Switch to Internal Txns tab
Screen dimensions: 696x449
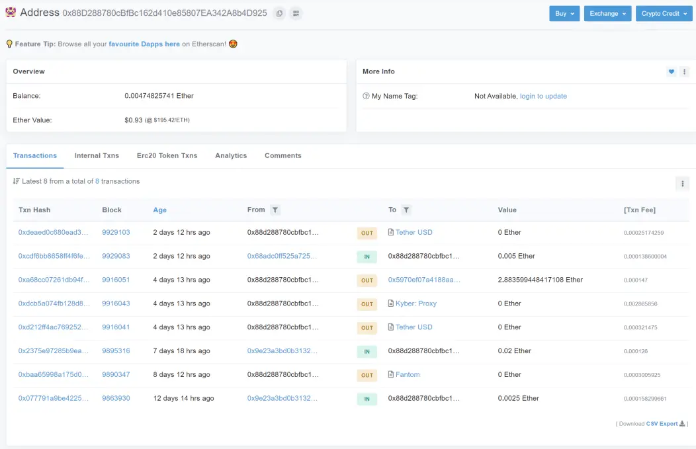(x=97, y=156)
